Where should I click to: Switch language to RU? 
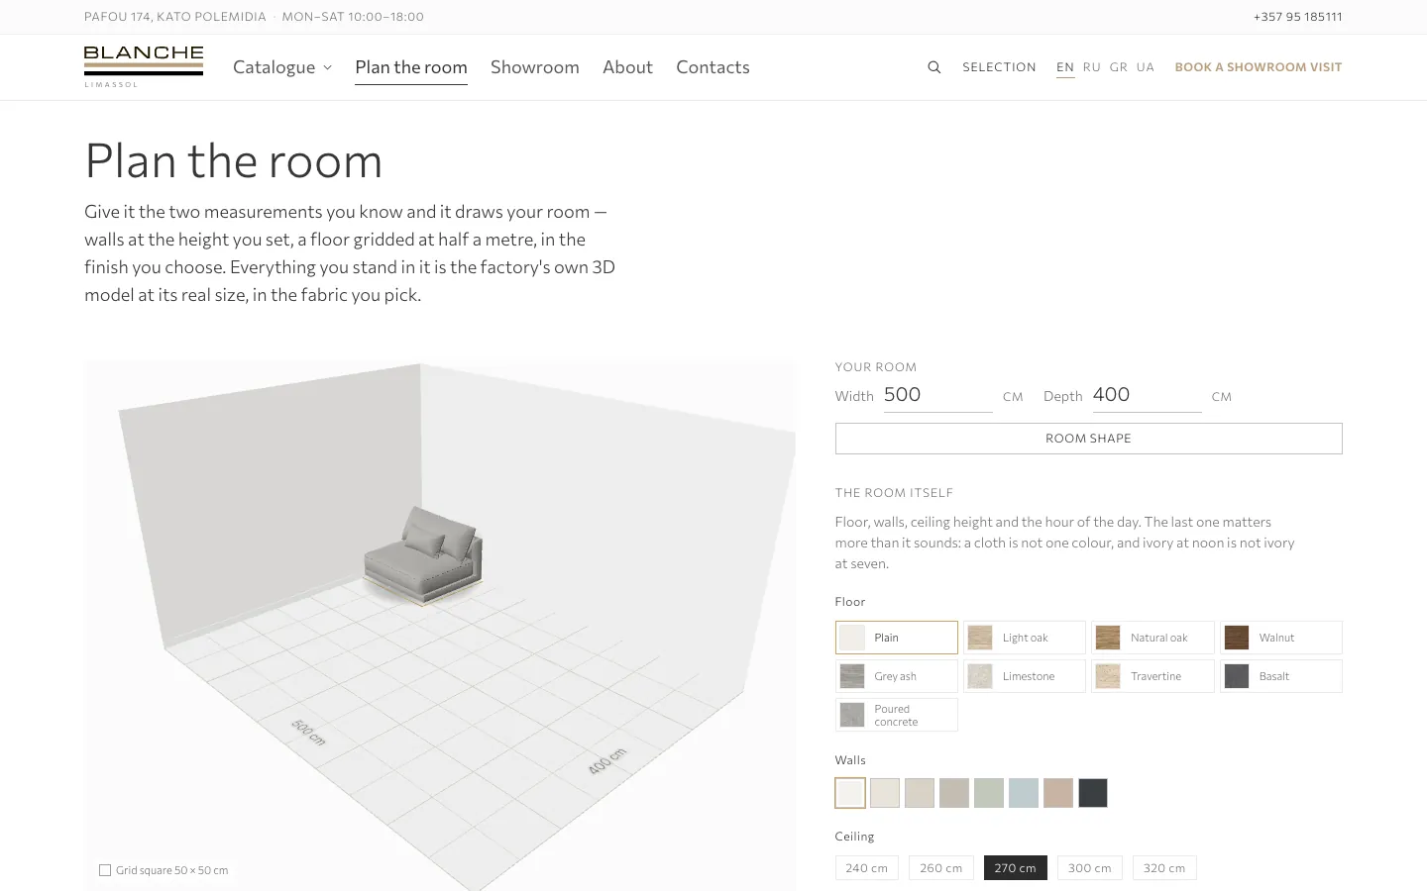(1092, 67)
